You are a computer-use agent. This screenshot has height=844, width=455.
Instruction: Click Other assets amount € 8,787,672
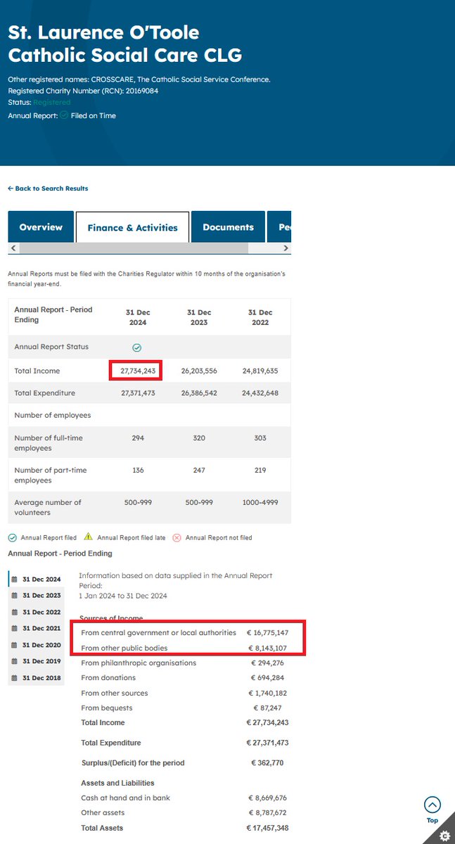[269, 813]
